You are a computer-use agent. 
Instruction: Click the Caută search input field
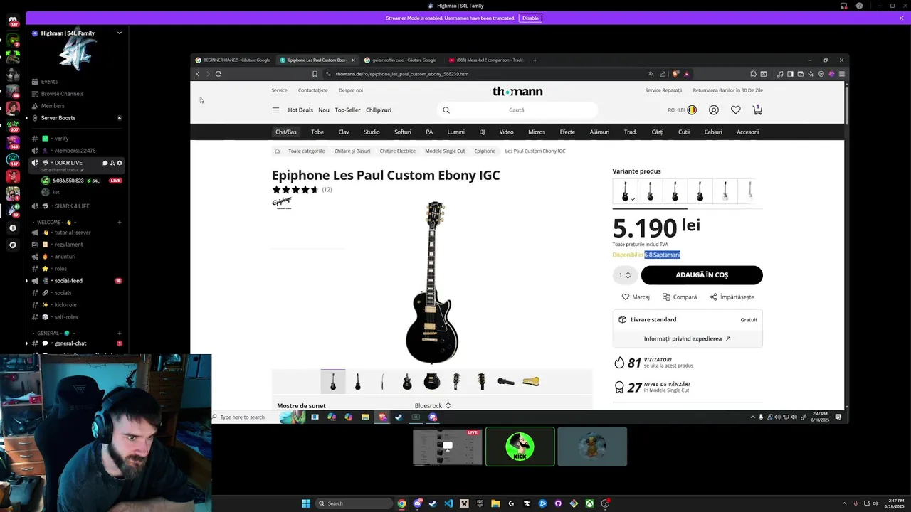pos(517,110)
